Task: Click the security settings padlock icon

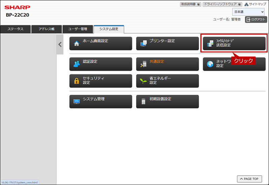Action: click(x=76, y=81)
